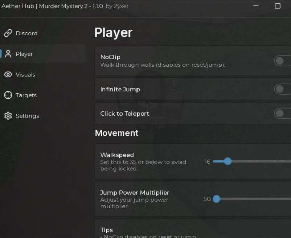
Task: Switch to the Targets tab
Action: (26, 95)
